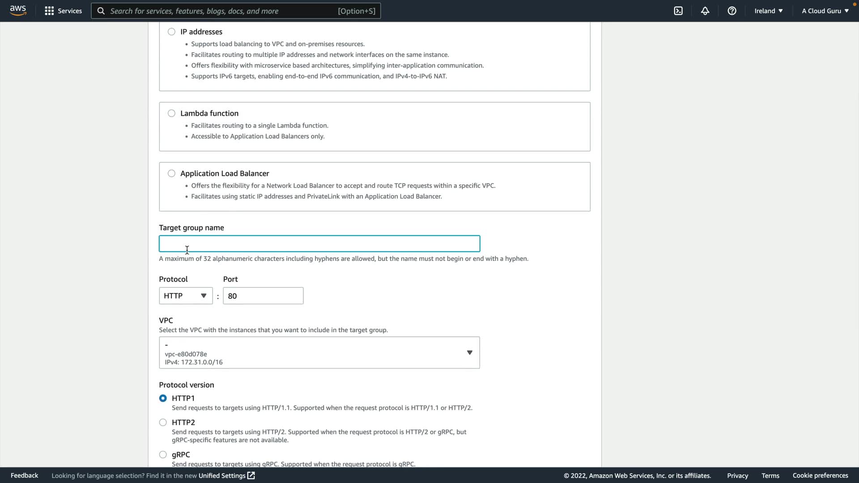
Task: Select the IP addresses target type
Action: 171,32
